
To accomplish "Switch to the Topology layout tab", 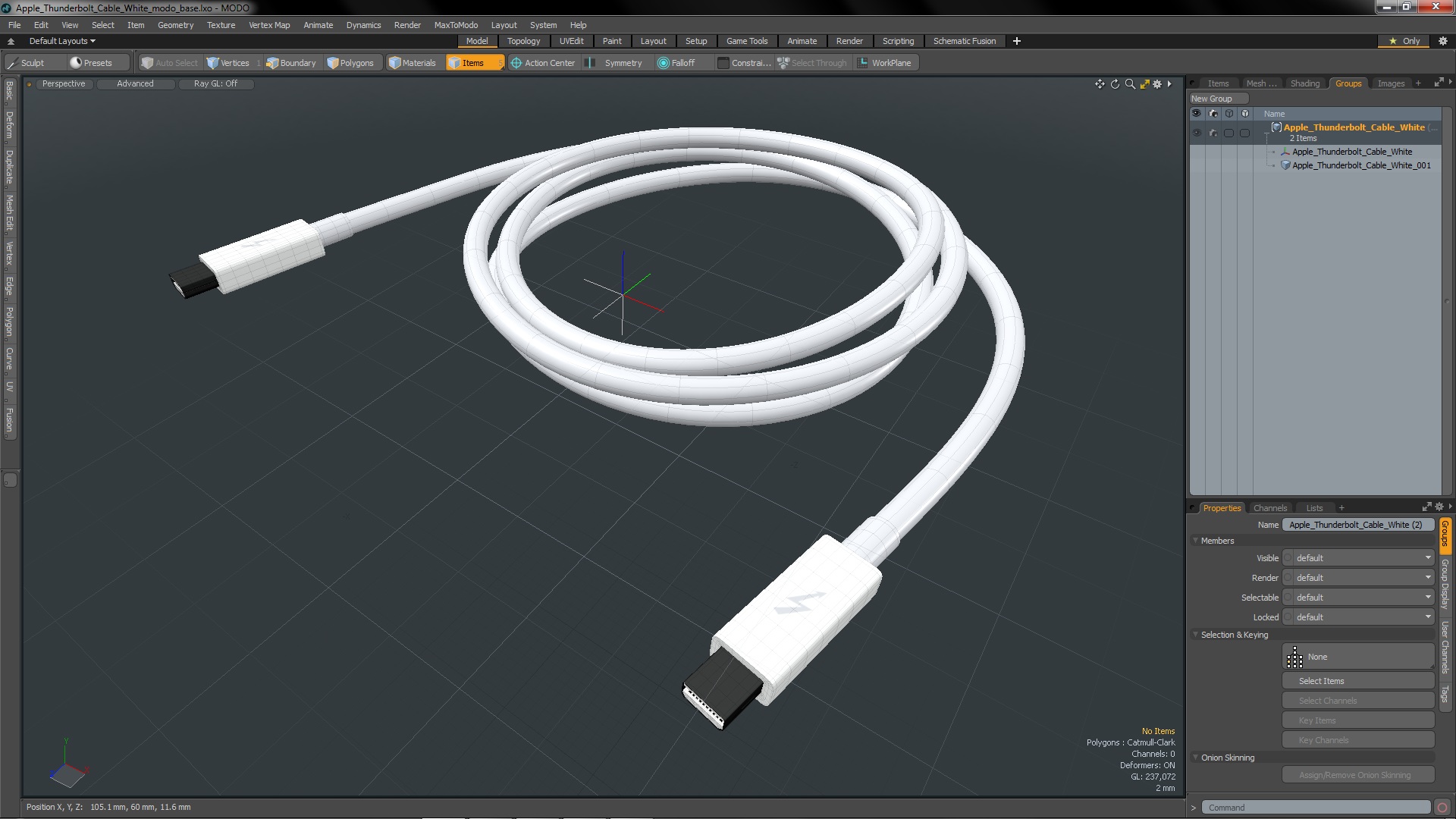I will (x=523, y=41).
